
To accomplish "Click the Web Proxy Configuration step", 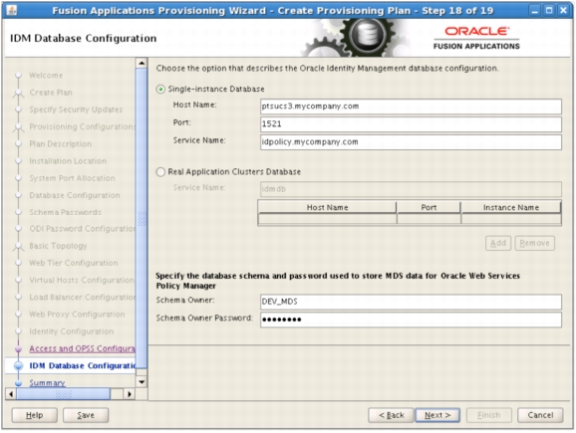I will pos(77,315).
